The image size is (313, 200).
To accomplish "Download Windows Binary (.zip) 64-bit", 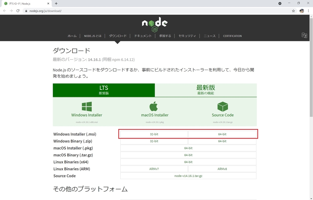I will point(222,141).
